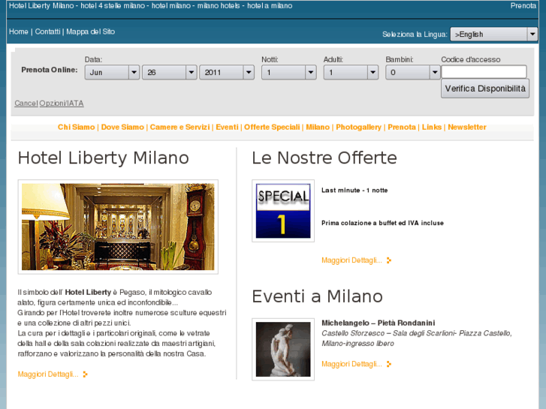
Task: Open the language selection dropdown
Action: (493, 35)
